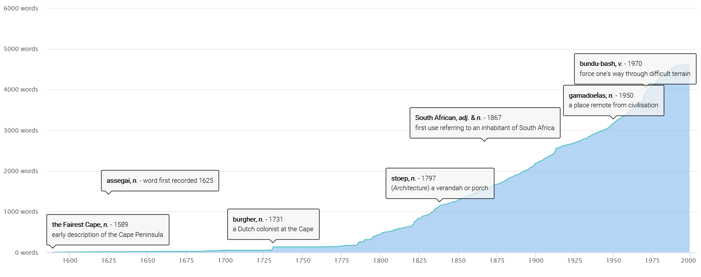The image size is (701, 277).
Task: Select the 'assegai' word first recorded callout
Action: point(160,181)
